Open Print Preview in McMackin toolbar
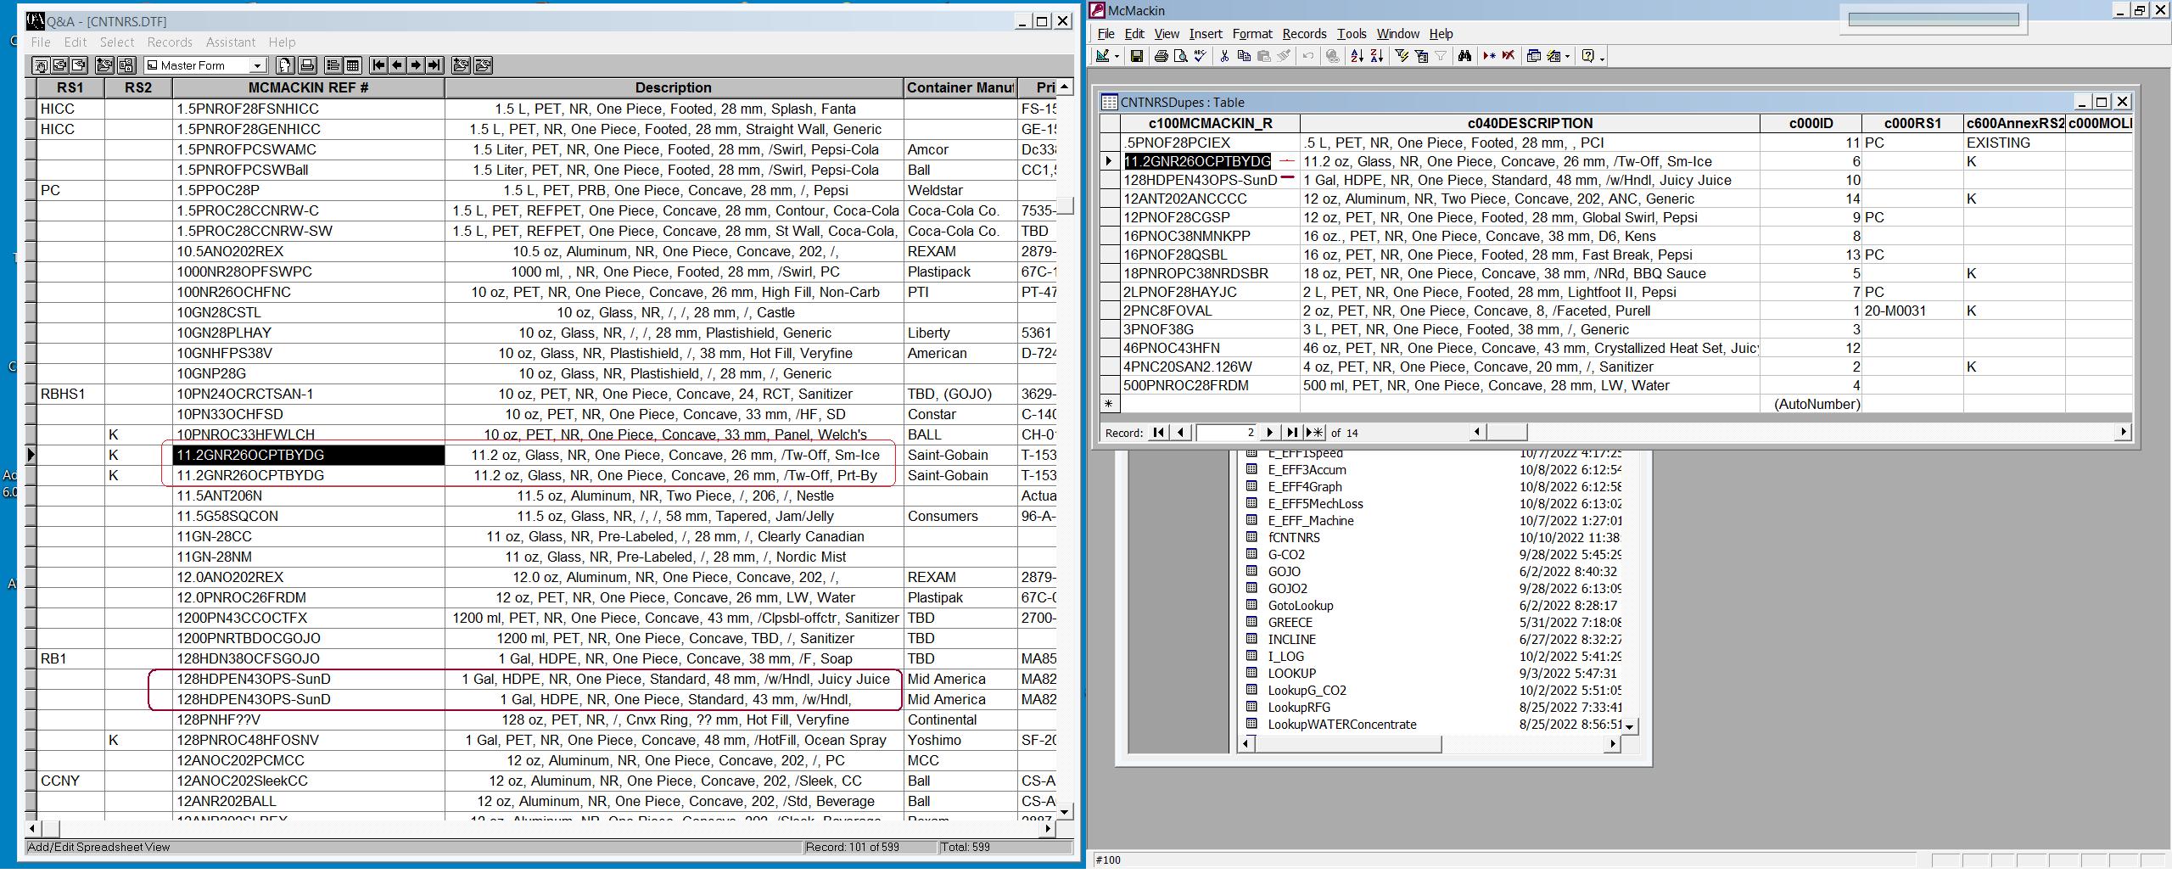2172x879 pixels. click(x=1181, y=56)
